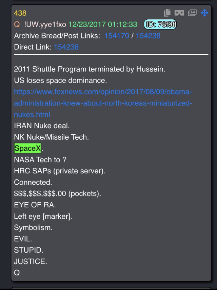217x290 pixels.
Task: Click the Left eye [marker] line
Action: [x=43, y=216]
